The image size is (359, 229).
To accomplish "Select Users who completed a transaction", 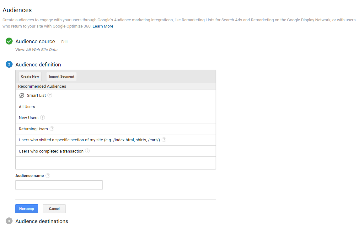I will 51,151.
